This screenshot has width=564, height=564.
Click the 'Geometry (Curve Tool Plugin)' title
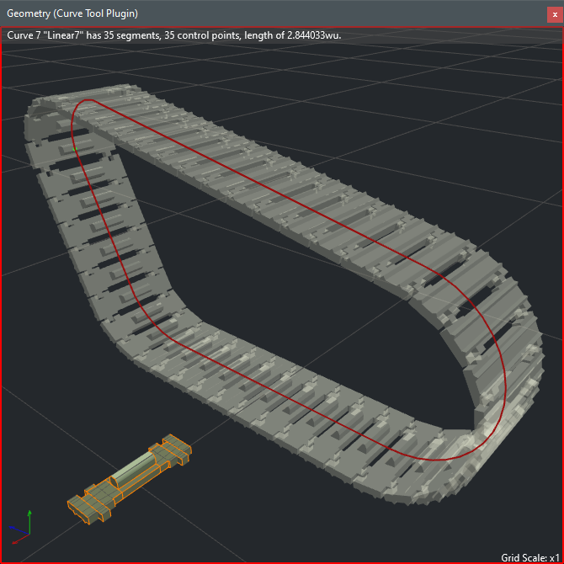click(x=72, y=13)
